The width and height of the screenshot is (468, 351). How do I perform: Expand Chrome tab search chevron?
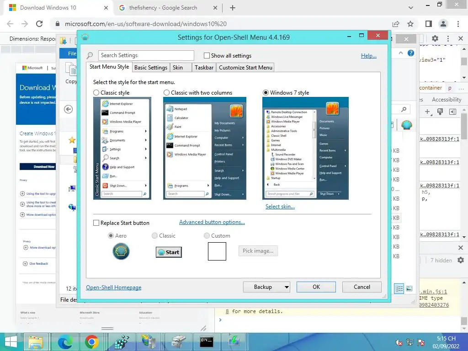pyautogui.click(x=411, y=8)
